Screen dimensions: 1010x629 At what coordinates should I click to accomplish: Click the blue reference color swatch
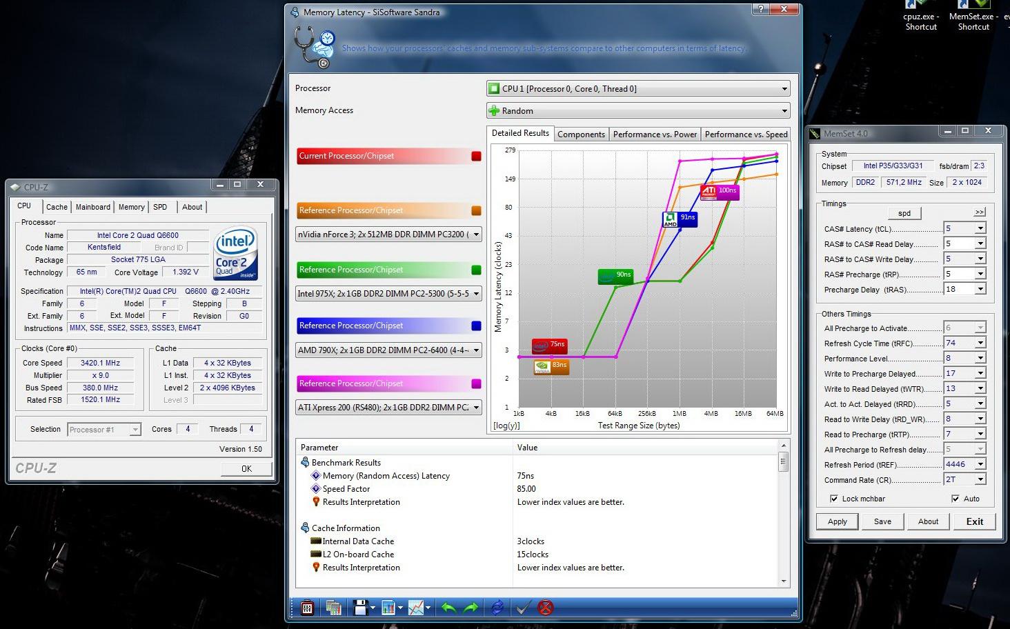point(476,326)
